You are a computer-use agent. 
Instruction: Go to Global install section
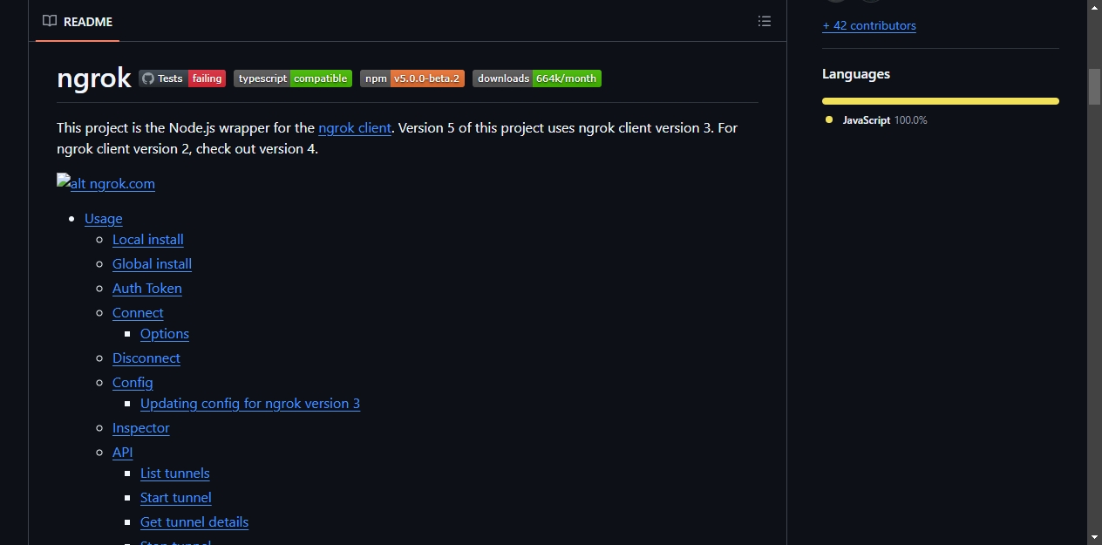click(x=152, y=263)
